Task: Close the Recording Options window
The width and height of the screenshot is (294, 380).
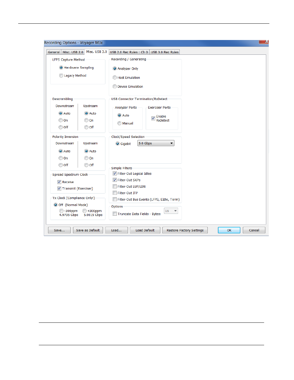Action: tap(264, 42)
